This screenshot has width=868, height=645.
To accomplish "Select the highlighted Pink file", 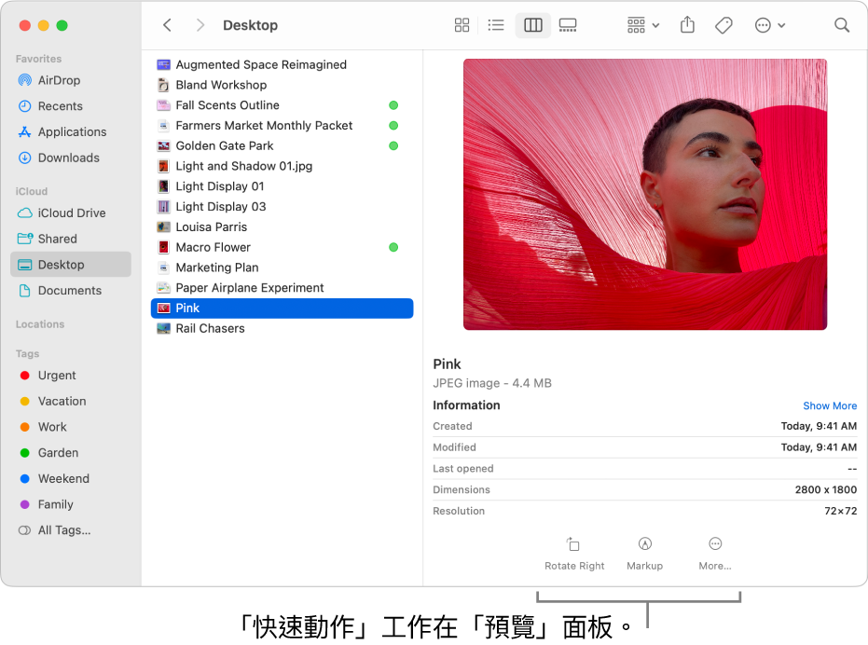I will click(x=282, y=309).
